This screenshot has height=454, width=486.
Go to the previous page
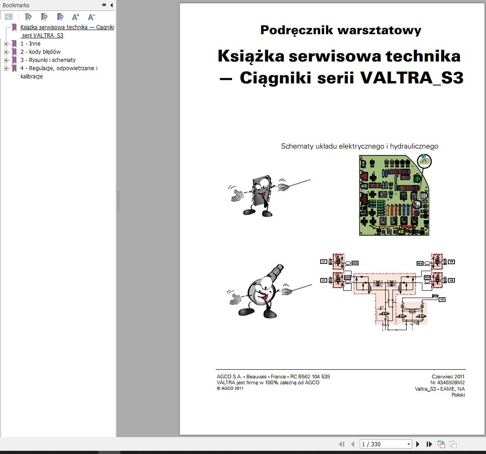click(x=353, y=444)
